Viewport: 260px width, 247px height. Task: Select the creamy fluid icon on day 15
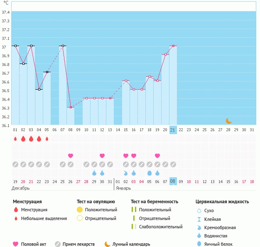[126, 173]
